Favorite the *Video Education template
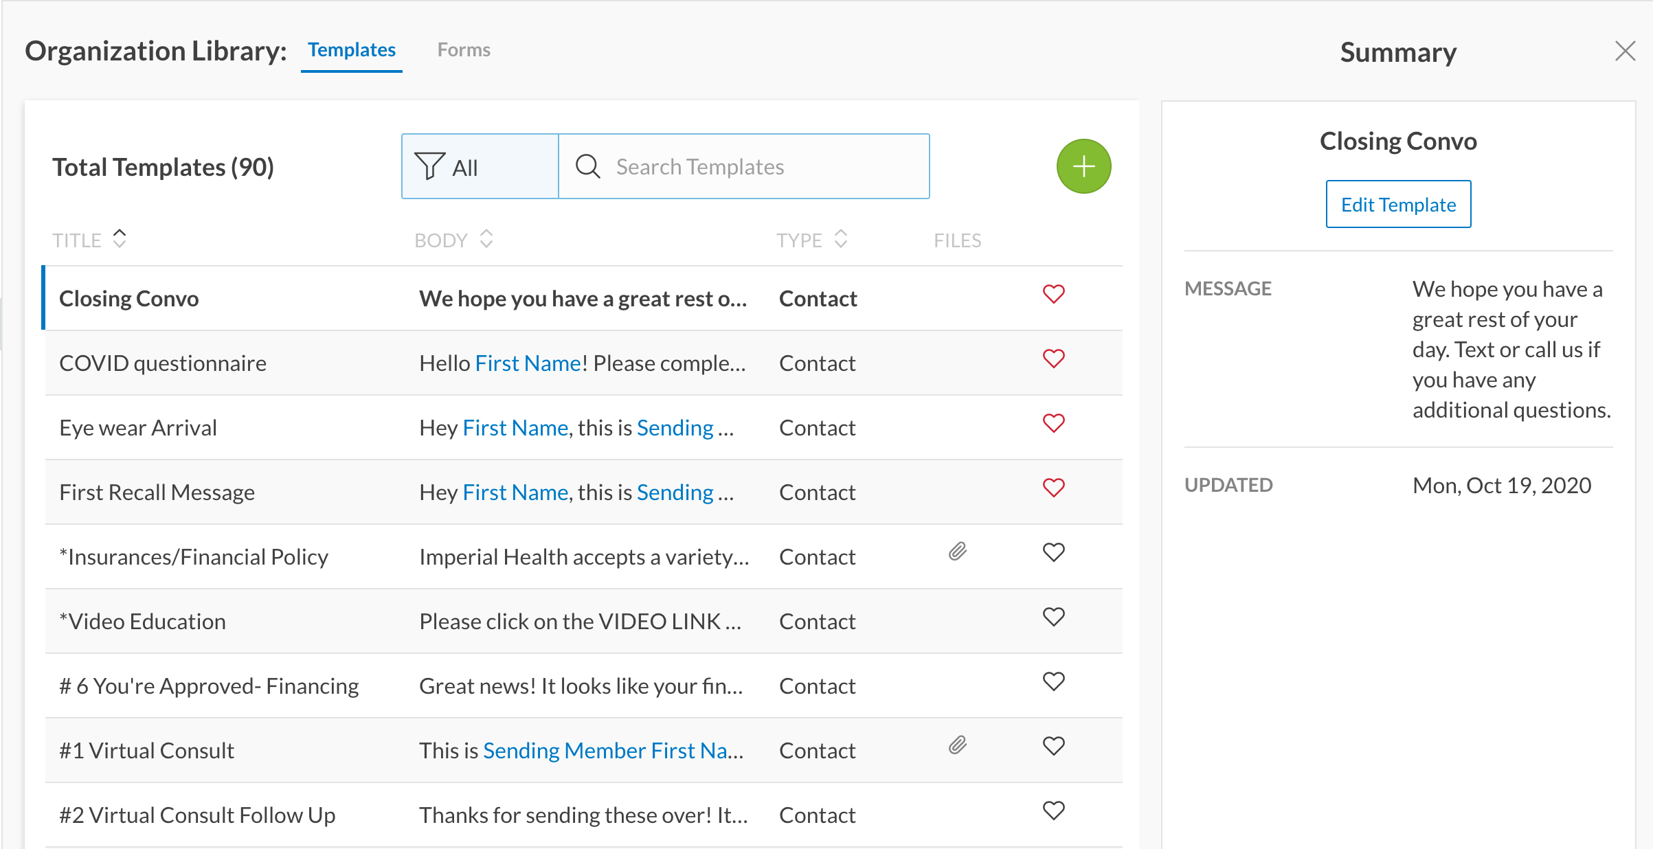1653x849 pixels. pos(1053,617)
